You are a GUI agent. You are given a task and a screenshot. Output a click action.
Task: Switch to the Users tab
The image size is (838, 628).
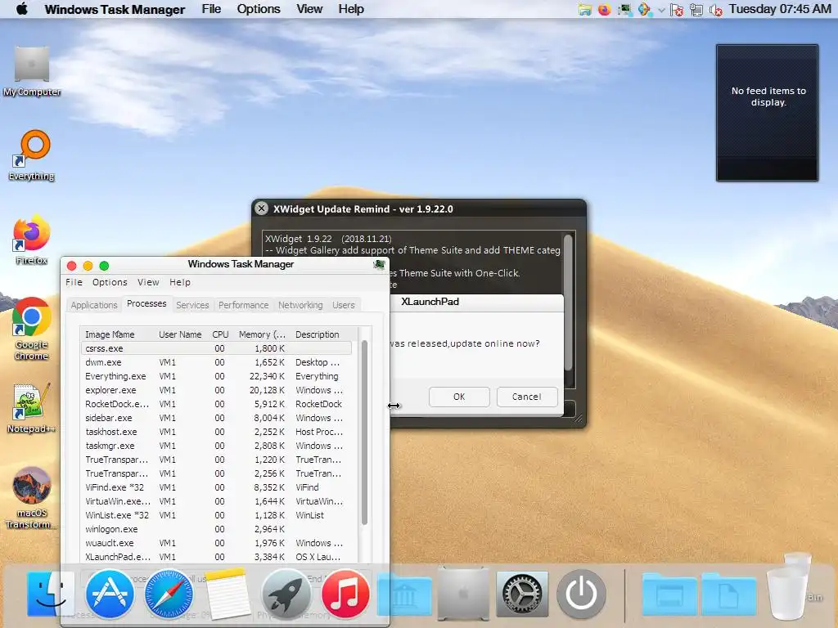(x=344, y=305)
